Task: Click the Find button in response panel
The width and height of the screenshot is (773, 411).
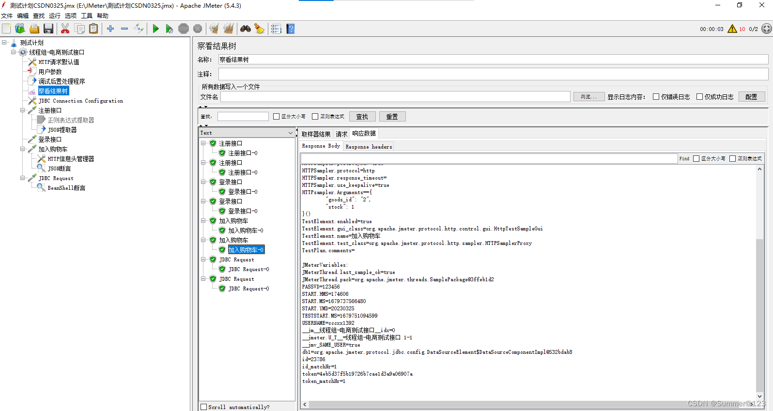Action: point(684,159)
